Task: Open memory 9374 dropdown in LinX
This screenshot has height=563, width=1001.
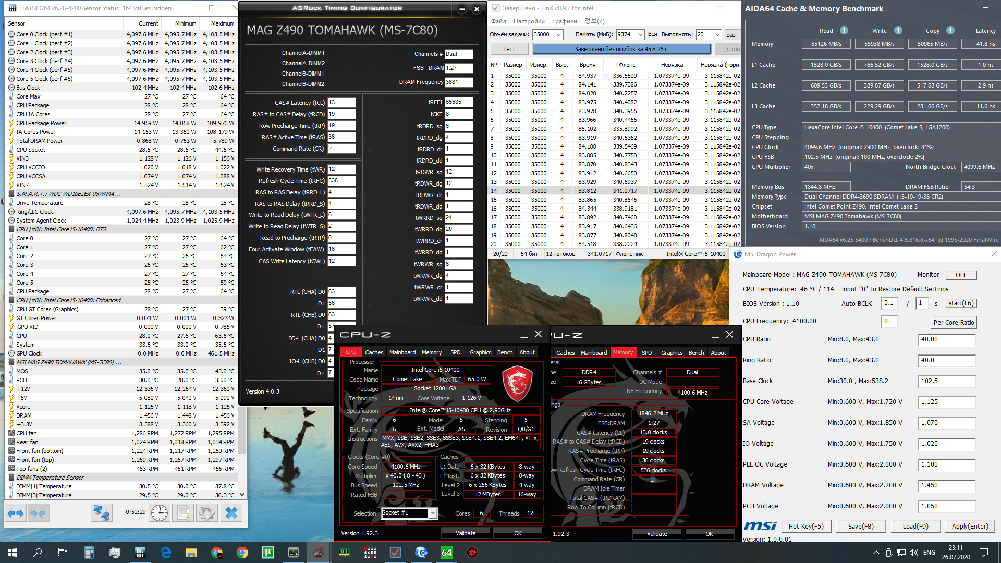Action: [x=640, y=35]
